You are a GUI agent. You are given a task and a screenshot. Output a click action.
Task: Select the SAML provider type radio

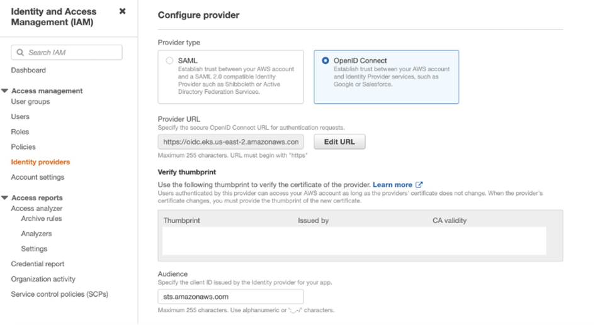coord(169,60)
